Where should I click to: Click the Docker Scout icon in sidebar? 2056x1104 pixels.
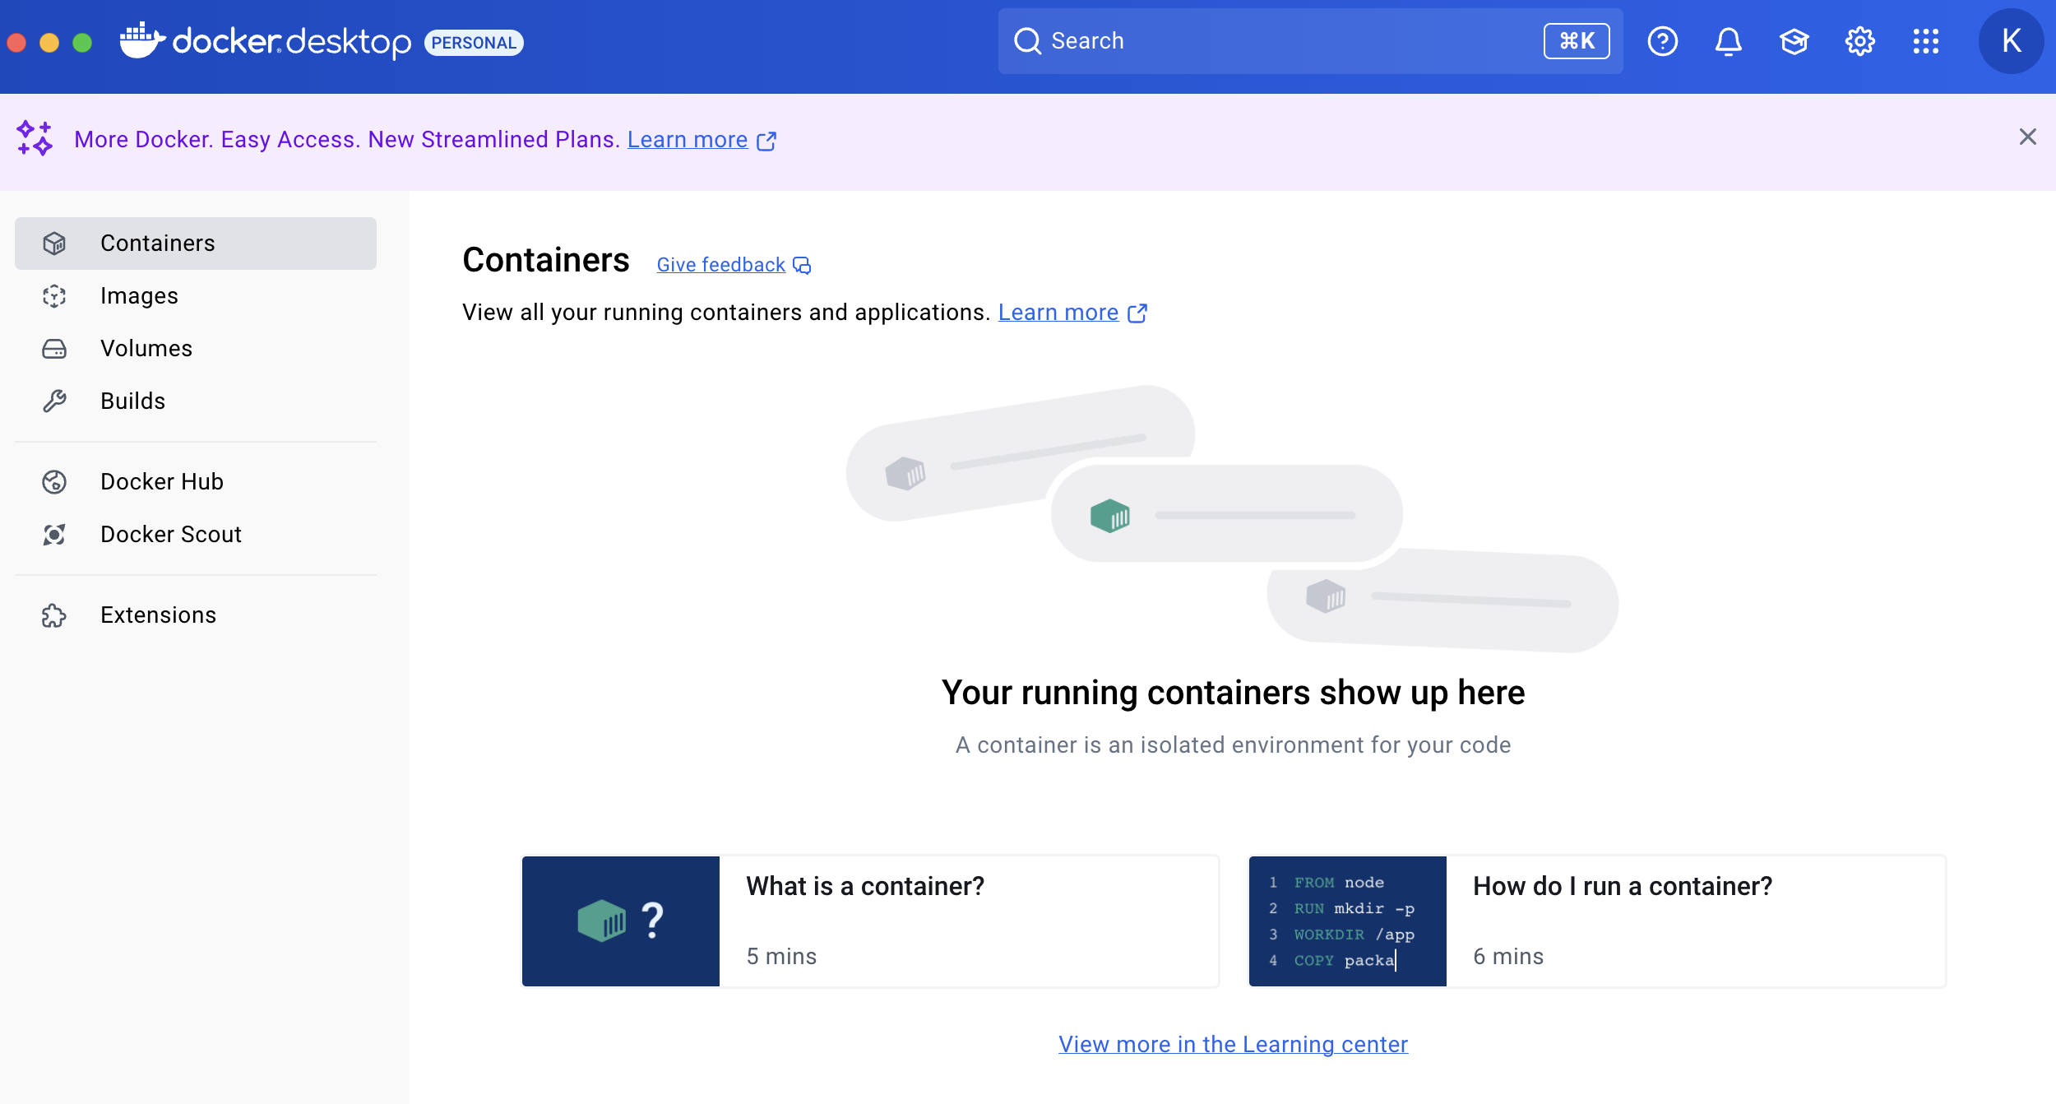click(54, 535)
